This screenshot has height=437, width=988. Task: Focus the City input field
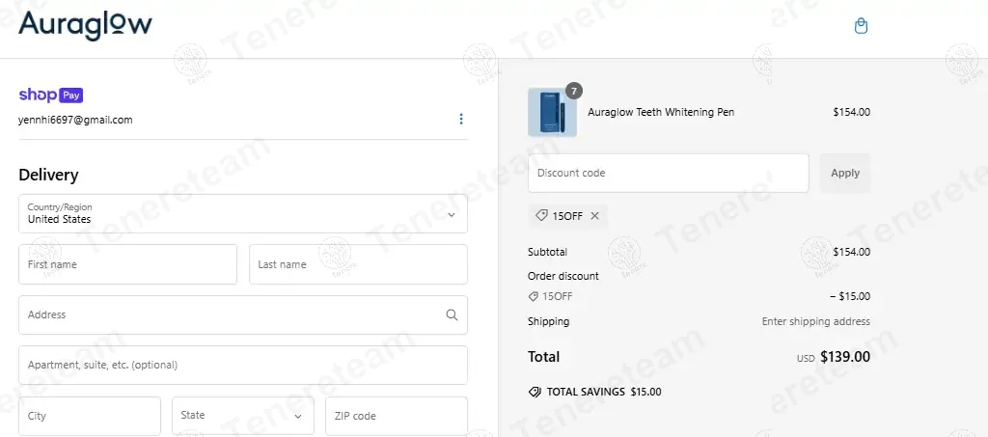pyautogui.click(x=90, y=416)
